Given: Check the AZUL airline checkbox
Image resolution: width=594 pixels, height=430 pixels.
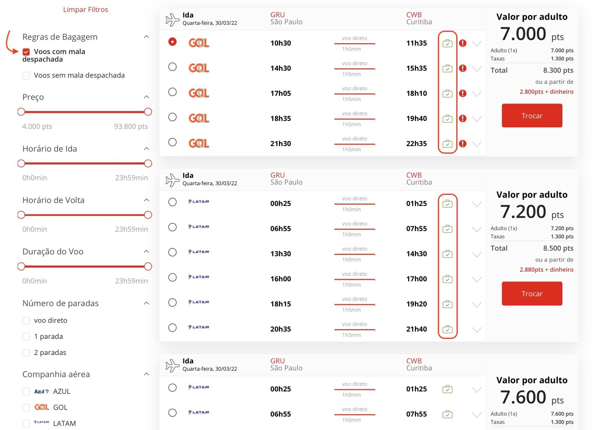Looking at the screenshot, I should 26,392.
